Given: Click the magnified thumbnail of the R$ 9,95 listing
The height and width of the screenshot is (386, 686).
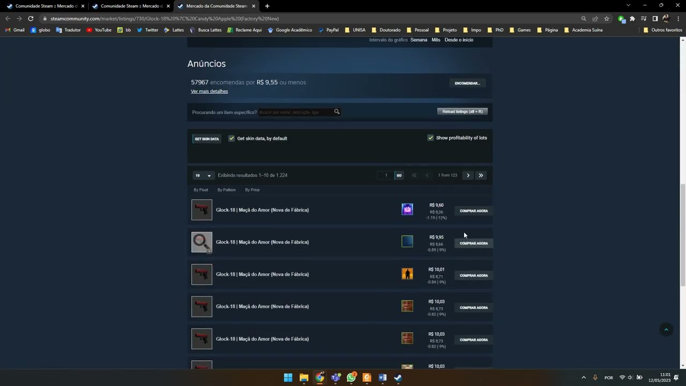Looking at the screenshot, I should point(202,242).
